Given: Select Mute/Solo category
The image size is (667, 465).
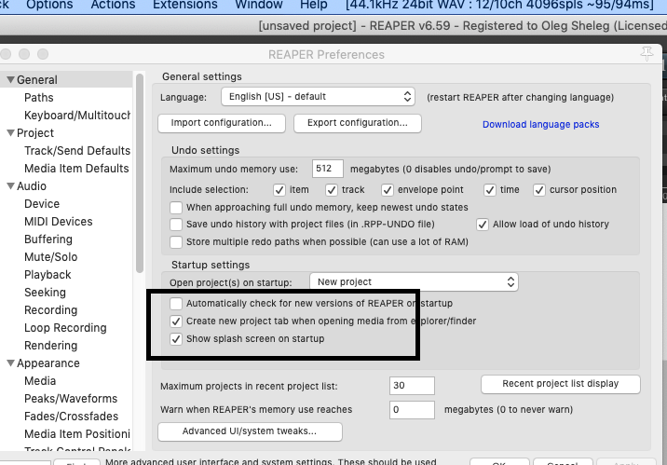Looking at the screenshot, I should tap(50, 257).
